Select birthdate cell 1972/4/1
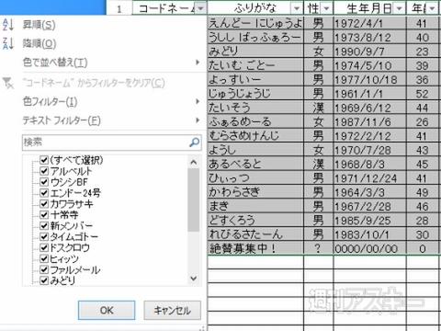Viewport: 441px width, 331px height. tap(369, 23)
